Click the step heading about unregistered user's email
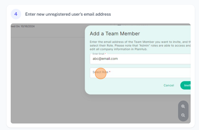Viewport: 199px width, 130px height. click(x=68, y=14)
